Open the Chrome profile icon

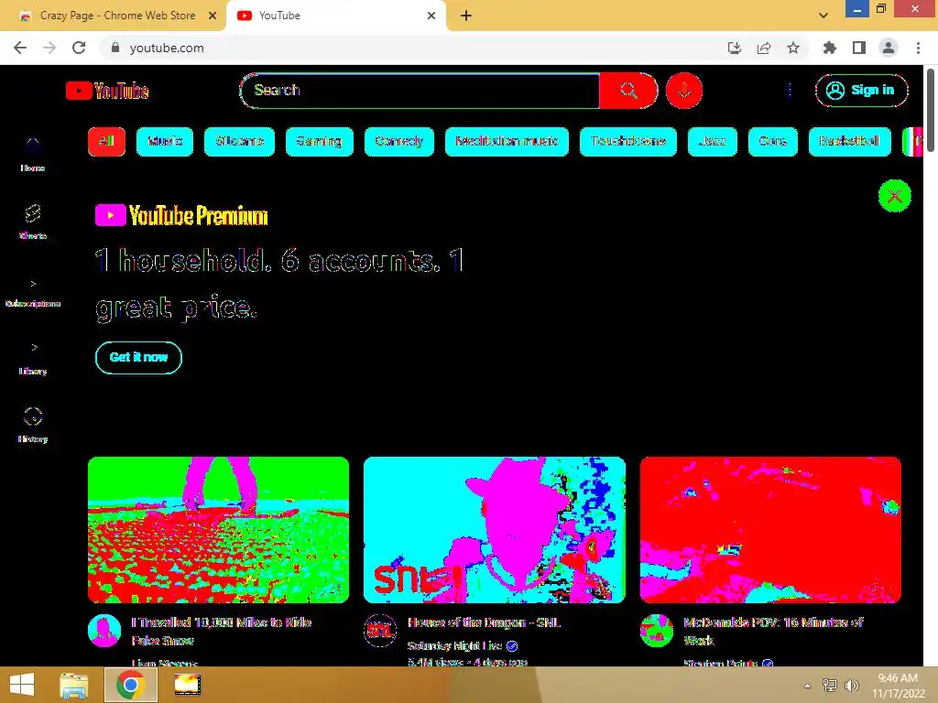click(x=889, y=48)
